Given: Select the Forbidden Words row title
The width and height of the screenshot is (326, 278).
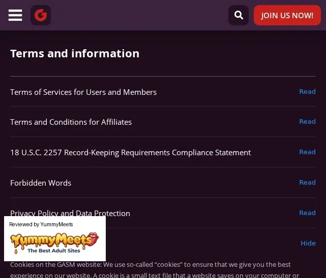Looking at the screenshot, I should [41, 183].
